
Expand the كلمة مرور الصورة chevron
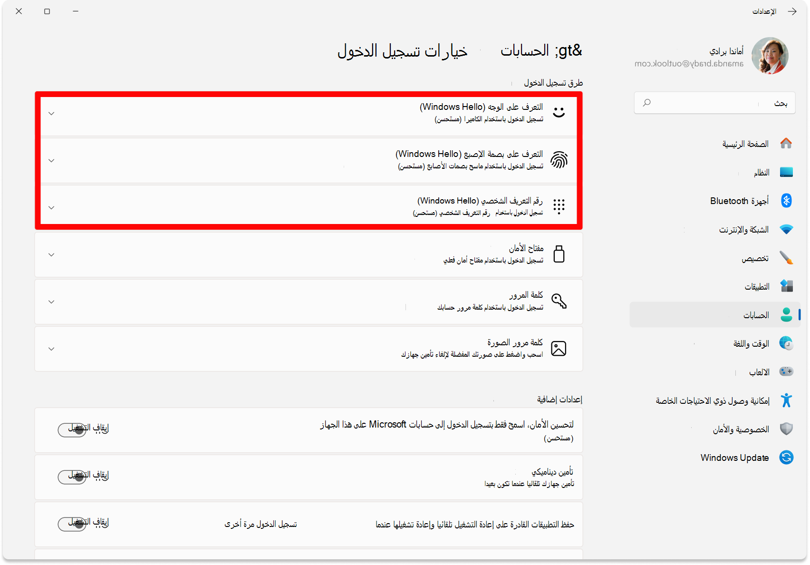[x=51, y=349]
